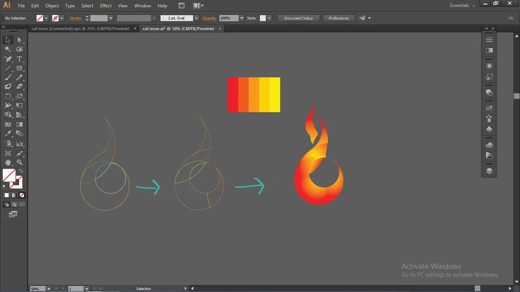Set paint mode to Color
This screenshot has height=292, width=520.
pos(6,195)
